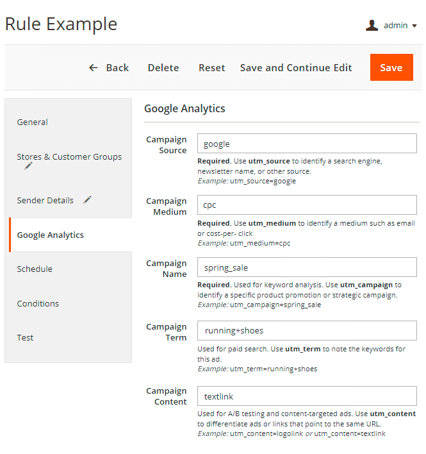
Task: Choose Save and Continue Edit
Action: [296, 67]
